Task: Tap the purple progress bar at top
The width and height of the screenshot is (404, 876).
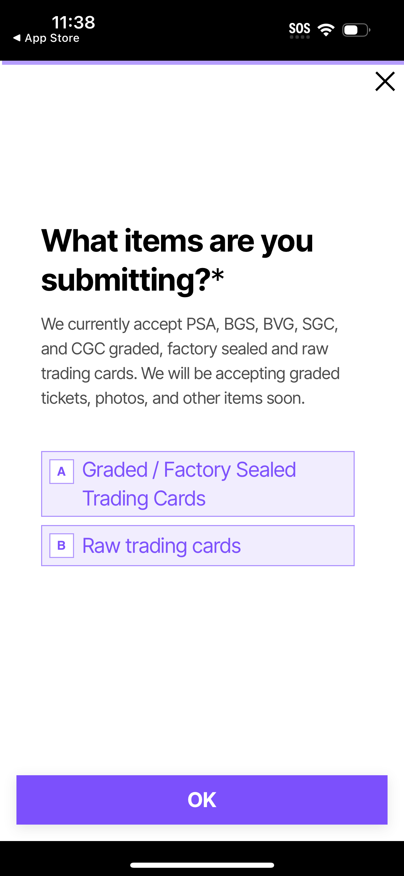Action: tap(202, 62)
